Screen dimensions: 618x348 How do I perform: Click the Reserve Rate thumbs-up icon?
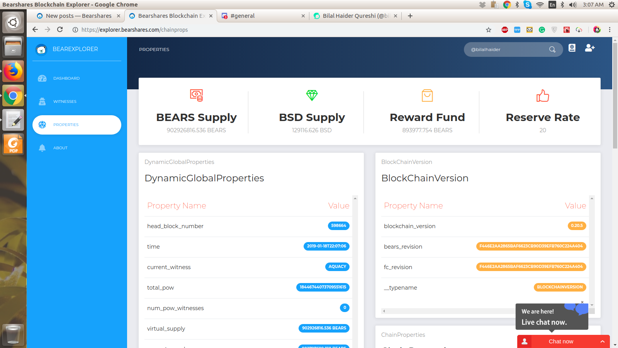(x=543, y=96)
